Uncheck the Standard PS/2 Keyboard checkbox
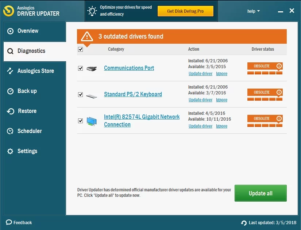The height and width of the screenshot is (230, 301). [81, 94]
